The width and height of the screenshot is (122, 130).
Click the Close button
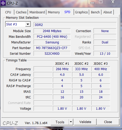[108, 122]
